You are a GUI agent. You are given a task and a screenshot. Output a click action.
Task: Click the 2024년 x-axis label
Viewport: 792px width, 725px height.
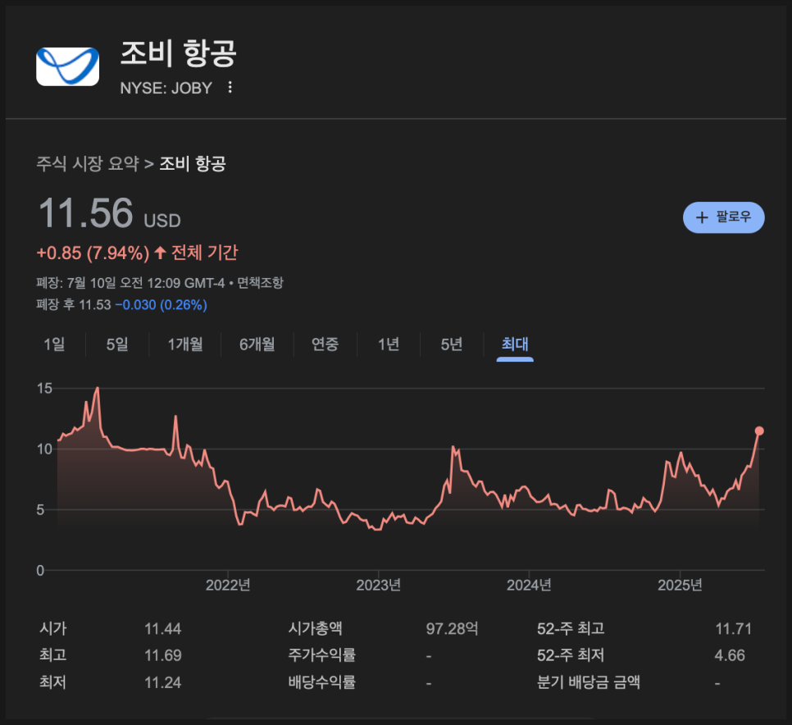pyautogui.click(x=529, y=585)
